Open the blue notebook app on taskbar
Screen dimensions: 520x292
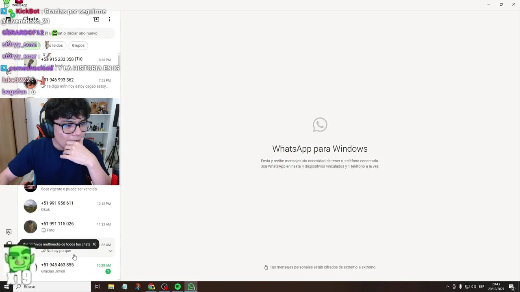pos(124,287)
